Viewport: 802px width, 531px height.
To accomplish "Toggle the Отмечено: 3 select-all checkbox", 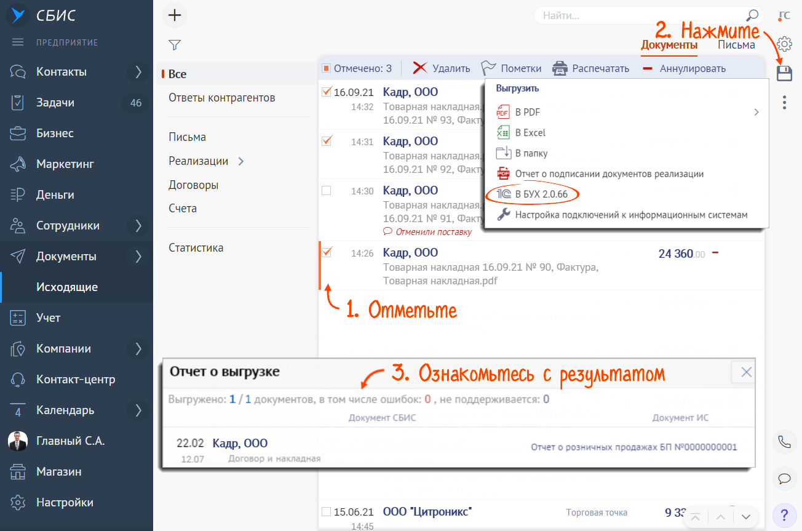I will point(327,68).
